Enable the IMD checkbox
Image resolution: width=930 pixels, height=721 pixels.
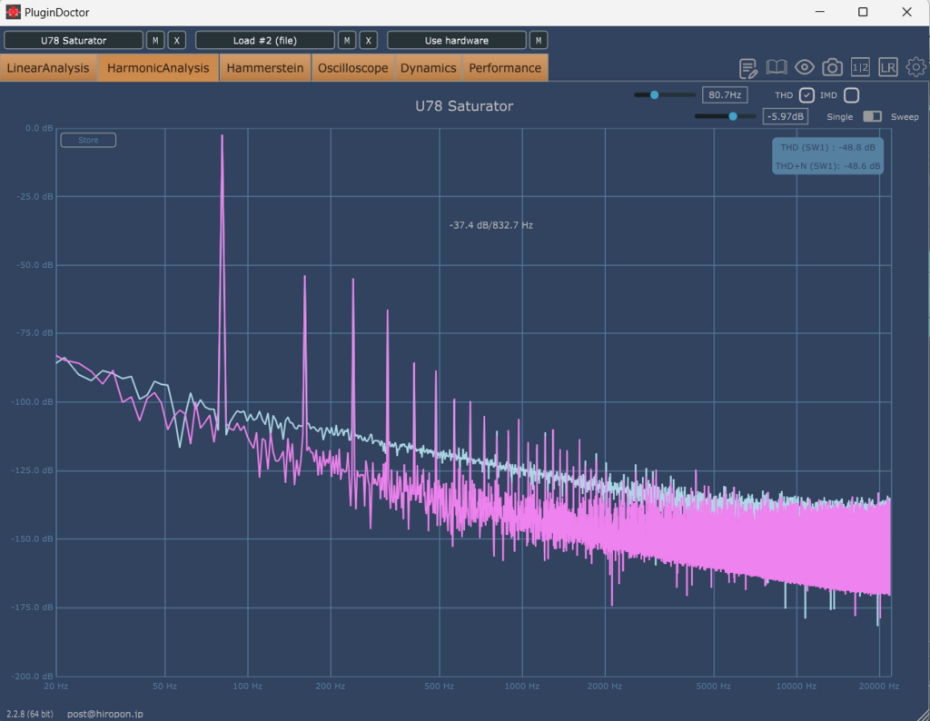pos(851,94)
